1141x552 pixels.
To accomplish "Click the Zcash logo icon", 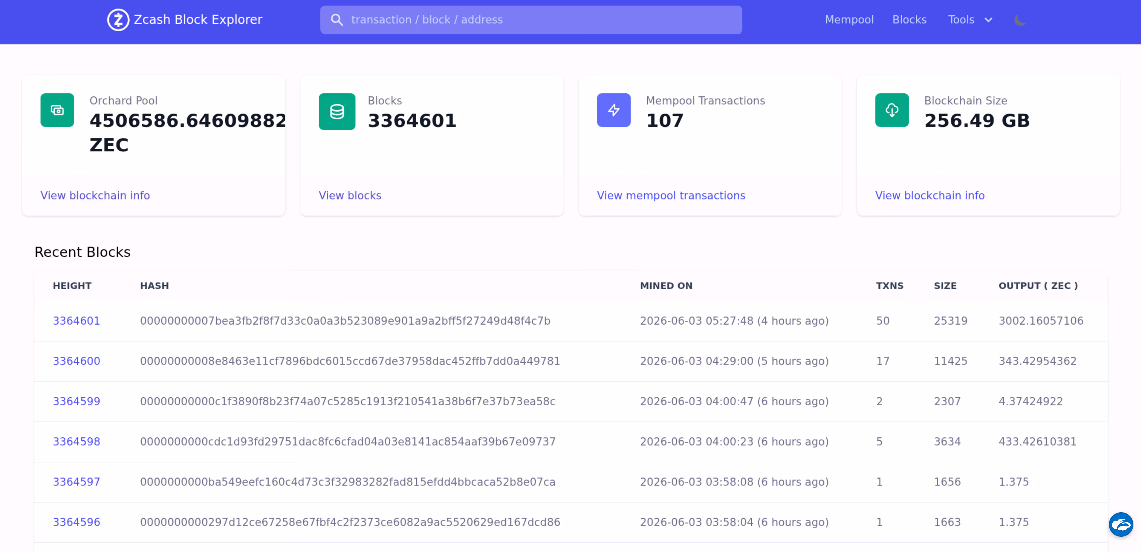I will 118,20.
